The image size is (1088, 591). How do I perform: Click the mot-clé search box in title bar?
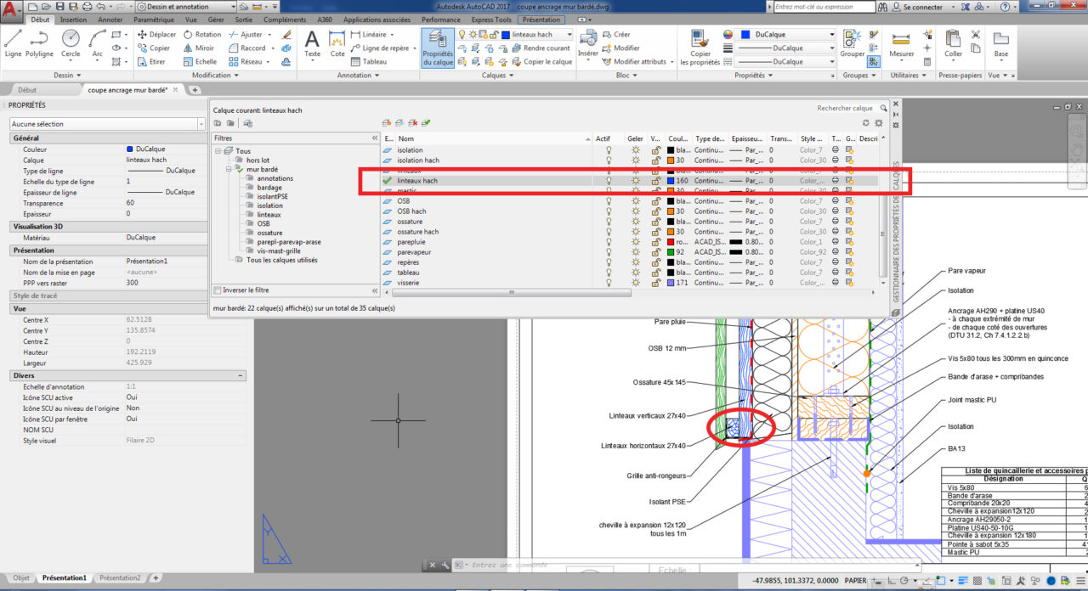pos(824,7)
